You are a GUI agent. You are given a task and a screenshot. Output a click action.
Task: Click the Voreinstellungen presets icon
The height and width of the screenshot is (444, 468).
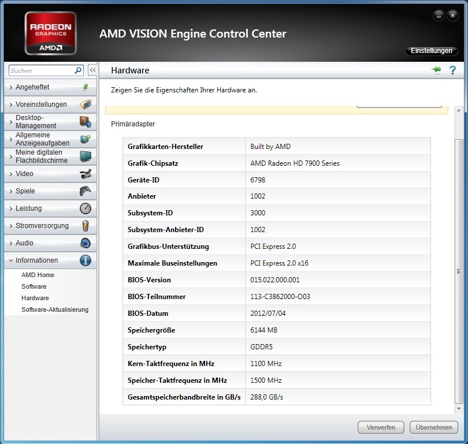tap(86, 105)
